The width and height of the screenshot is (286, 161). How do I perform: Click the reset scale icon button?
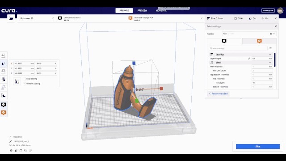(x=17, y=81)
